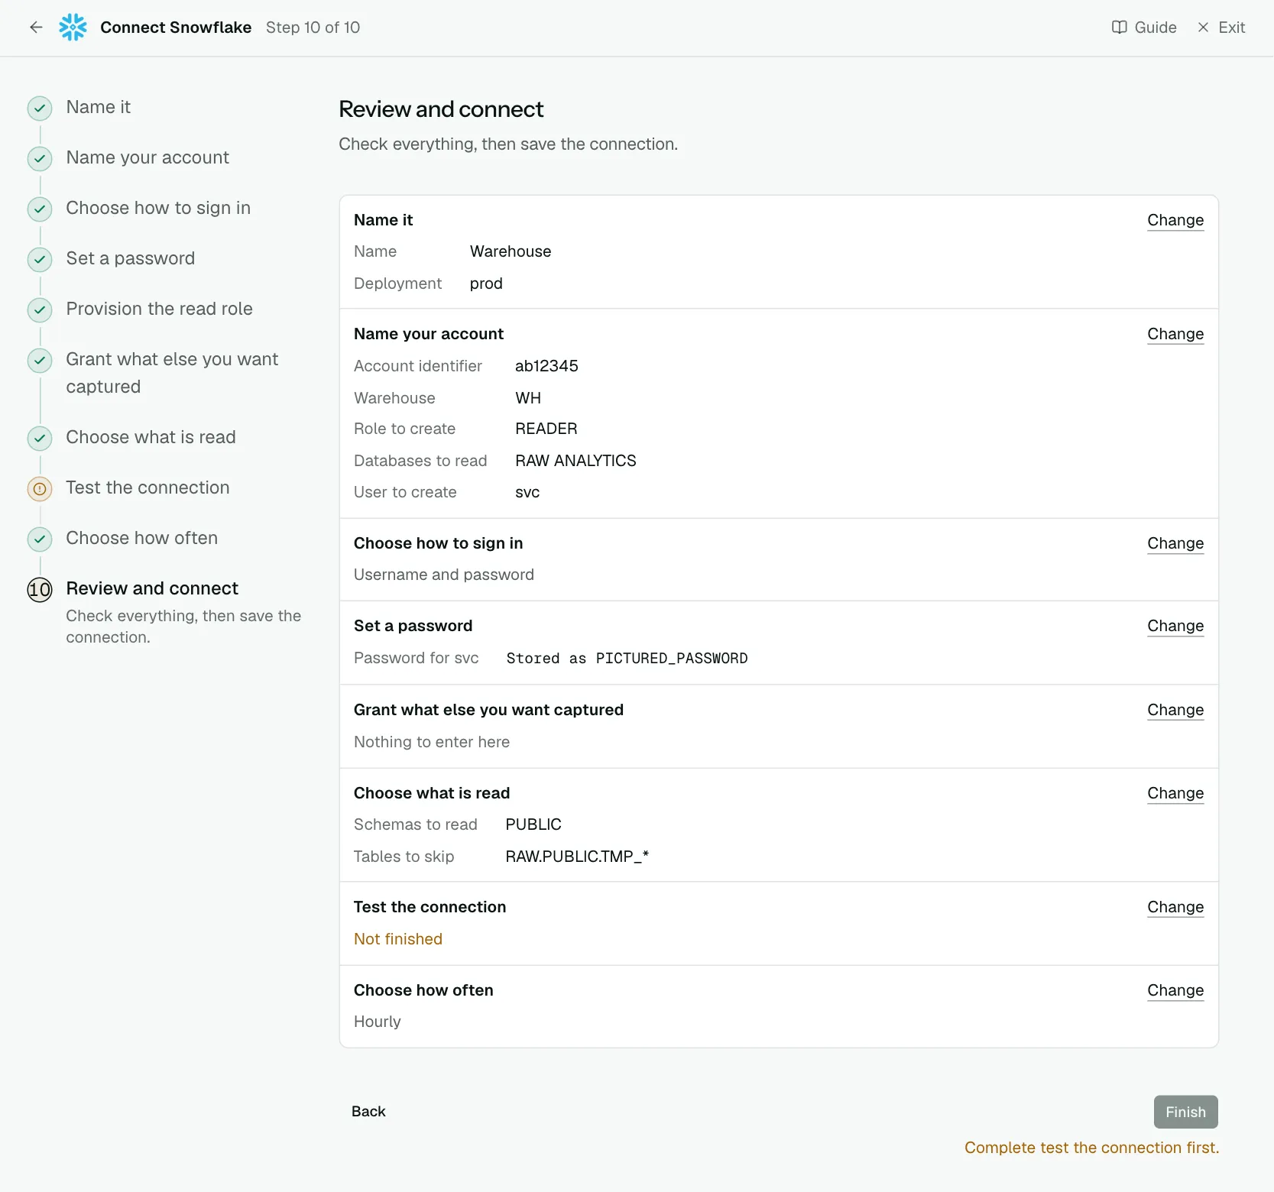Open Choose what is read sidebar step

point(151,437)
